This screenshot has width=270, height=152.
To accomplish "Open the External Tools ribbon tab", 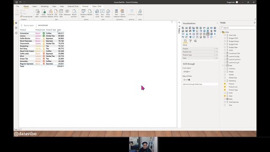I will click(x=73, y=6).
